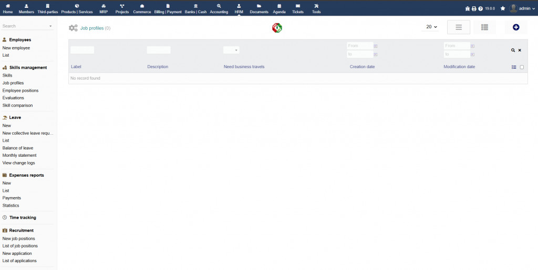Open the Skill comparison link
Image resolution: width=538 pixels, height=270 pixels.
[x=17, y=105]
